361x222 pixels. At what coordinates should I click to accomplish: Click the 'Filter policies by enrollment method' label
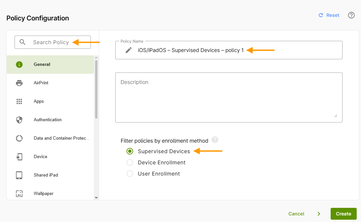164,141
